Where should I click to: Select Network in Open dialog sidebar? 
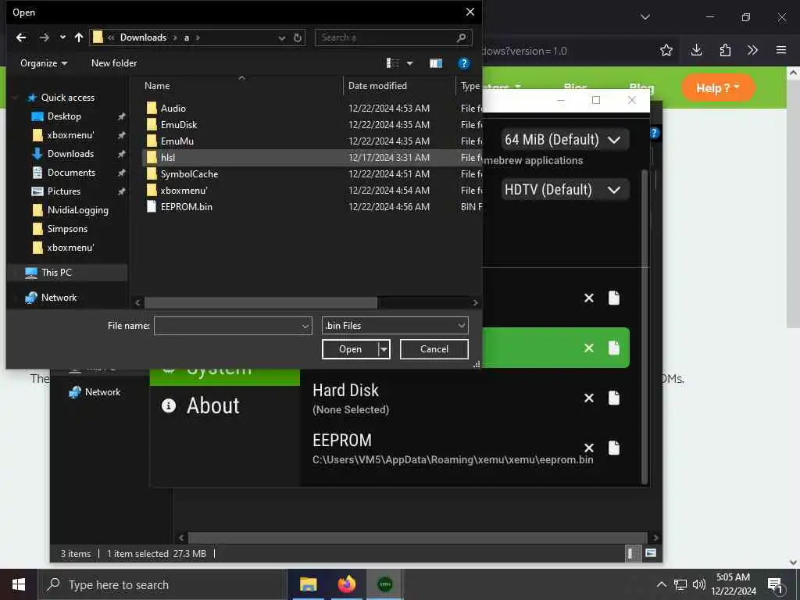tap(59, 298)
